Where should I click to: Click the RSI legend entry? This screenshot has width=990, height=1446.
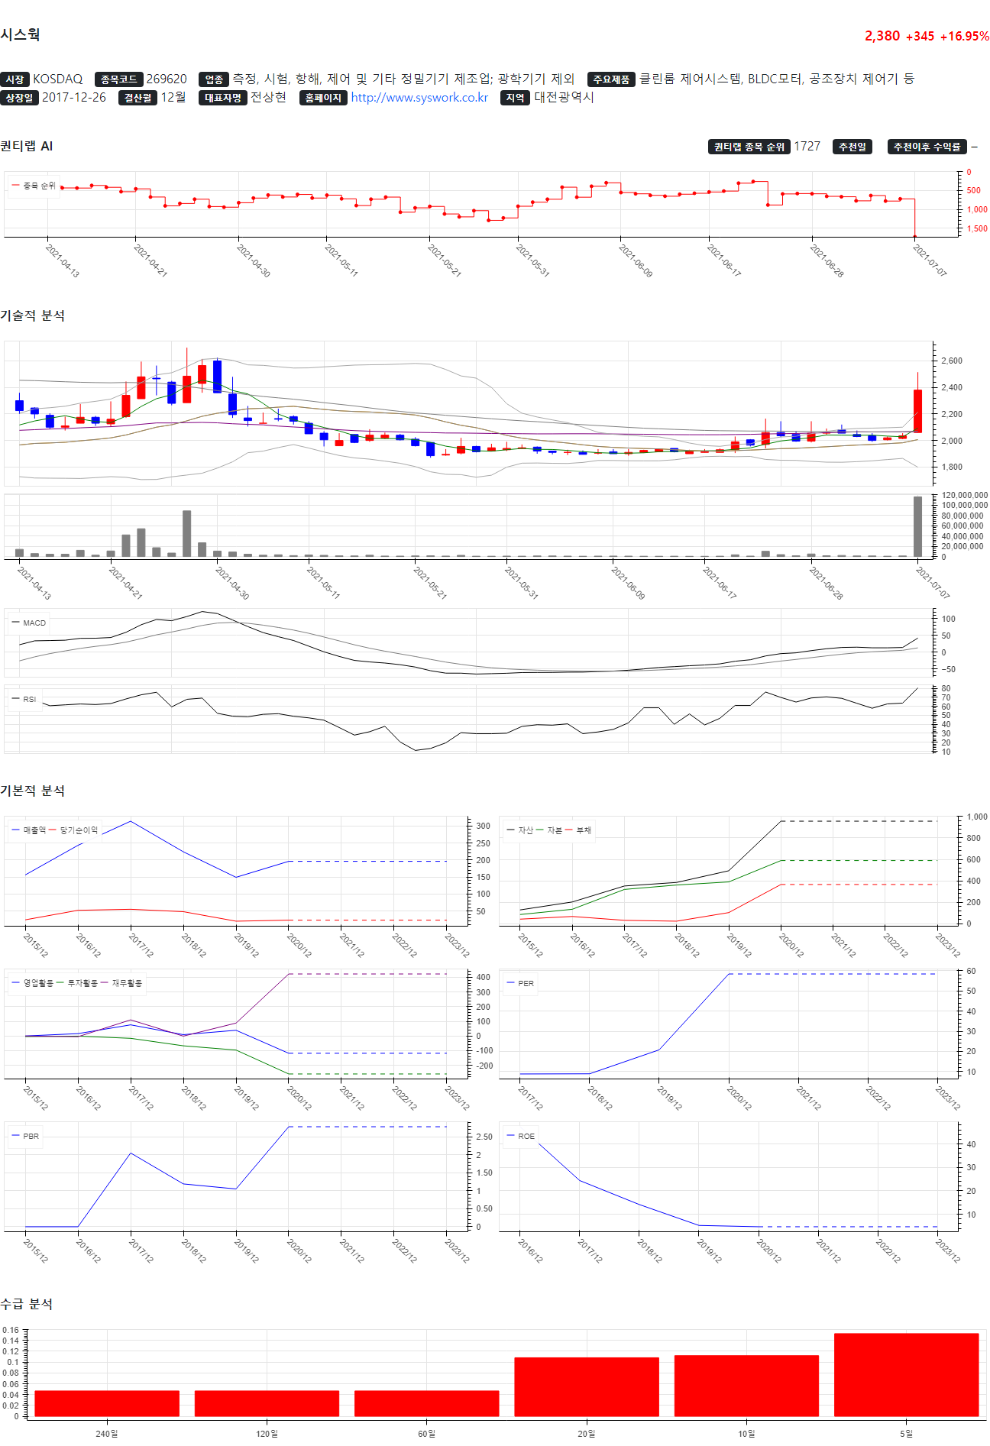(x=24, y=699)
